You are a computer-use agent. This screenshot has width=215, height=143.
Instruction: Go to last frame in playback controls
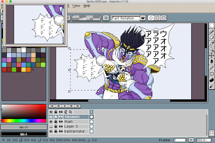point(78,106)
